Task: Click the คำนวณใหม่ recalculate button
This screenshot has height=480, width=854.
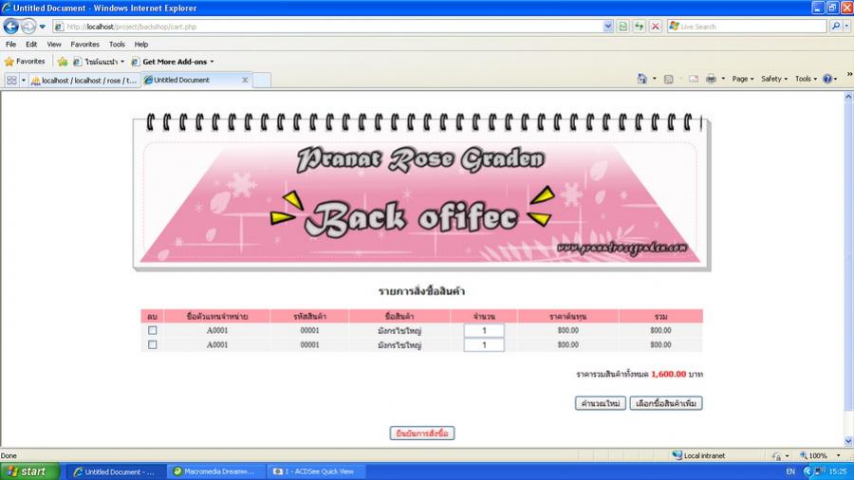Action: coord(601,403)
